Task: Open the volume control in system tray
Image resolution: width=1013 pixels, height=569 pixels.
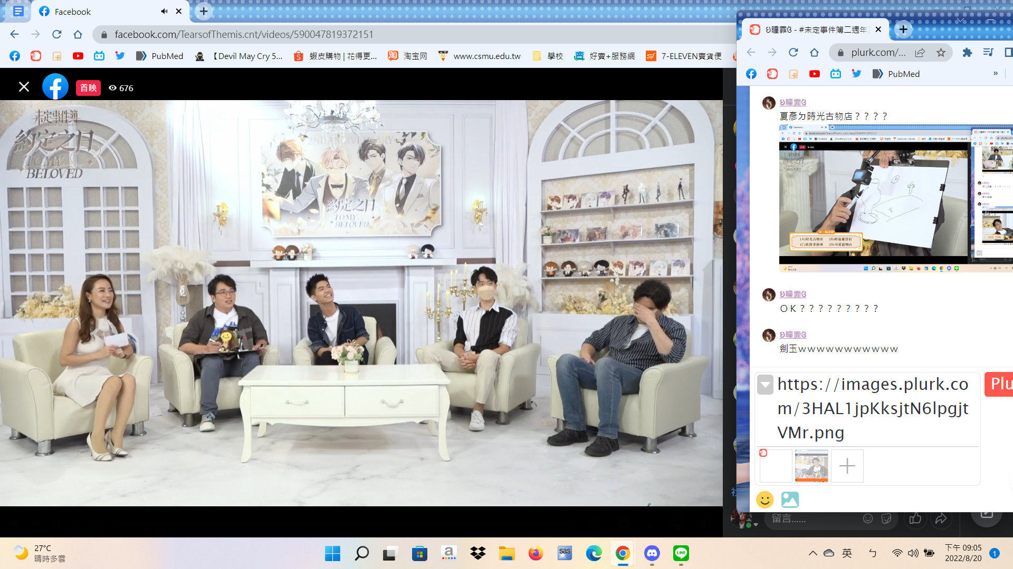Action: [913, 553]
